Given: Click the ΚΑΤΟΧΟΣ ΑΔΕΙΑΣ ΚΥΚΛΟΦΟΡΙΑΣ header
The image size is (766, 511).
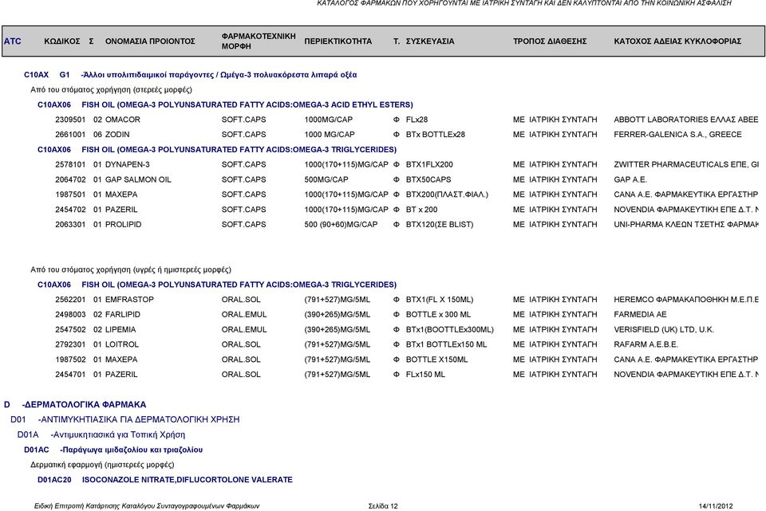Looking at the screenshot, I should pos(677,41).
